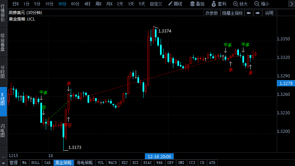Image resolution: width=295 pixels, height=166 pixels.
Task: Select the highlighted 30分 timeframe
Action: [x=62, y=4]
